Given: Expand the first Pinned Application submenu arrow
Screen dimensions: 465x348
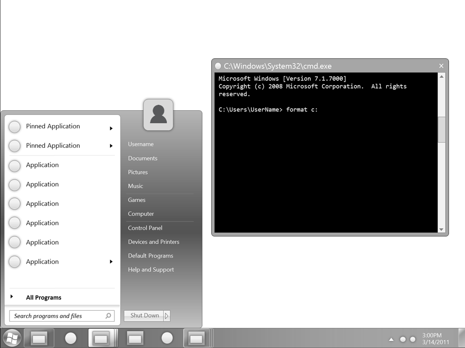Looking at the screenshot, I should click(x=111, y=128).
